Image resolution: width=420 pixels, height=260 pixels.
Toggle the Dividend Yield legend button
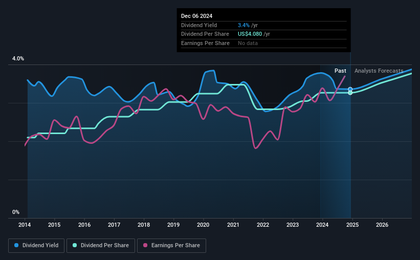36,246
